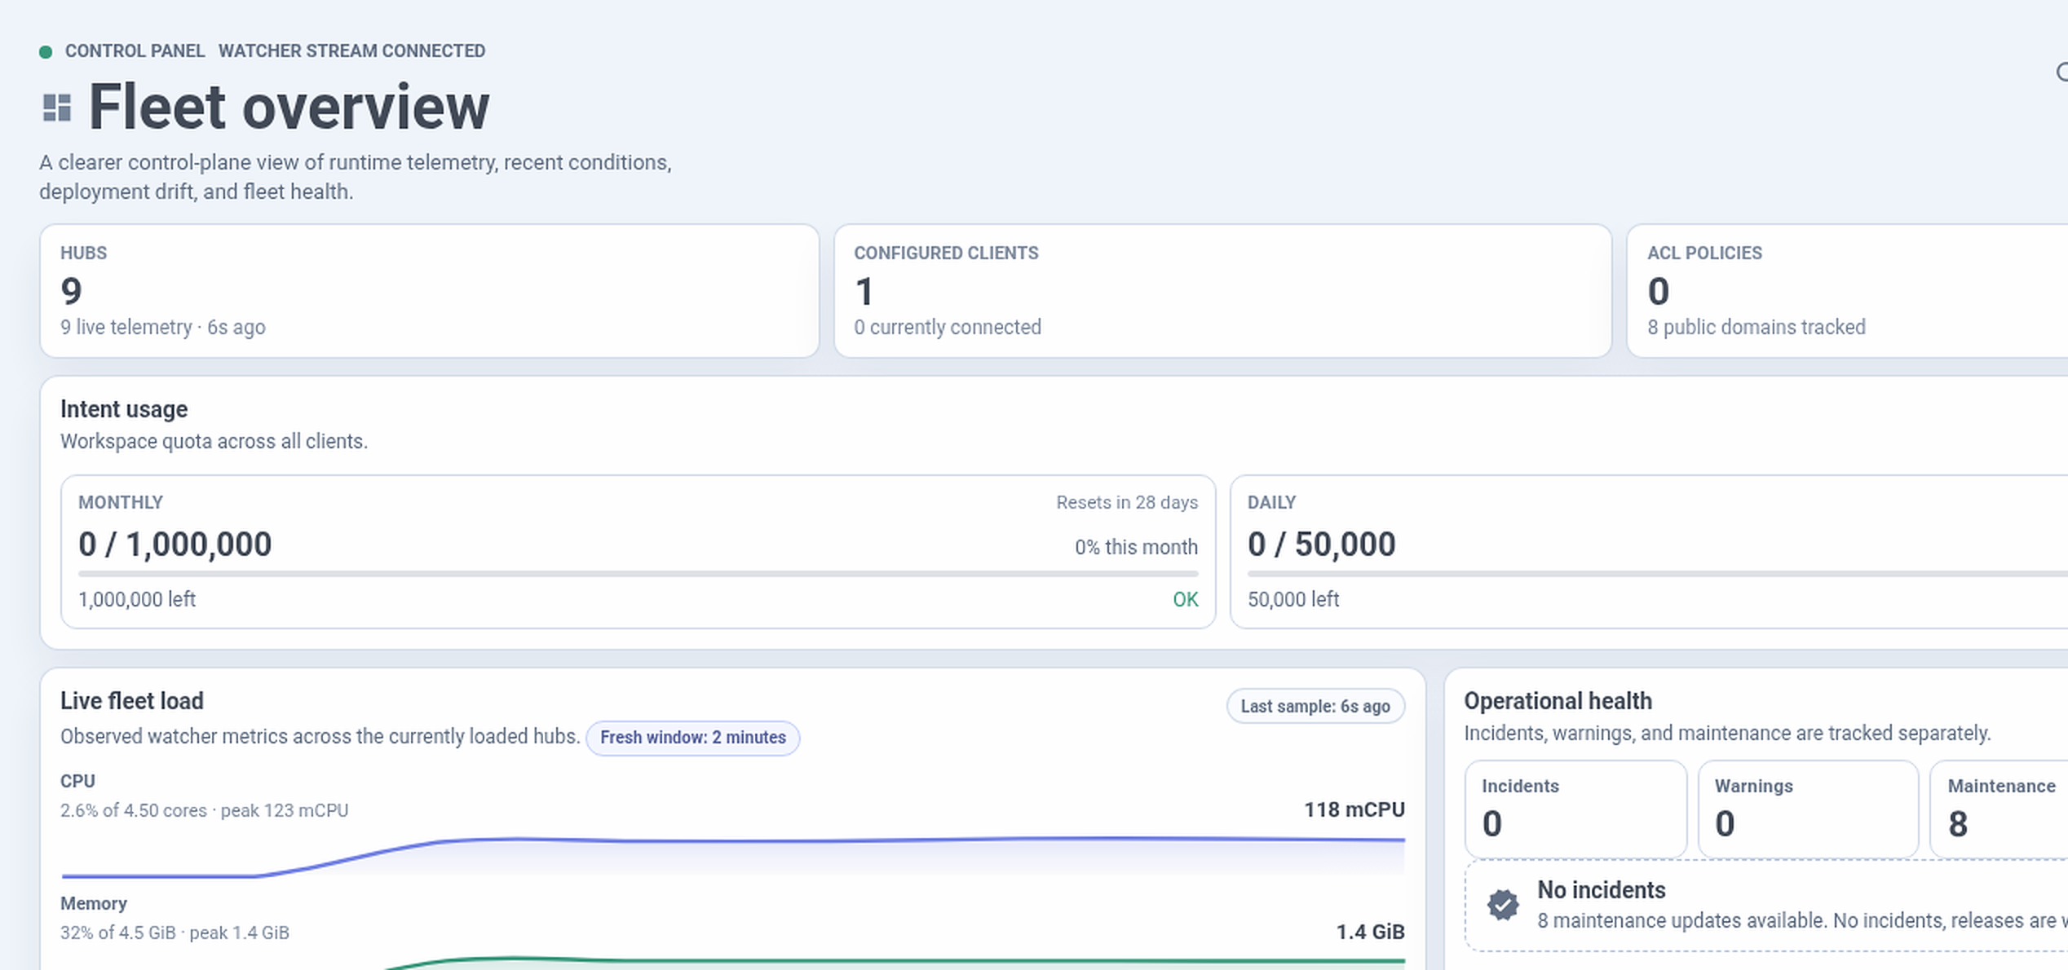Click the 'A clearer control-plane view' description
Image resolution: width=2068 pixels, height=970 pixels.
356,177
